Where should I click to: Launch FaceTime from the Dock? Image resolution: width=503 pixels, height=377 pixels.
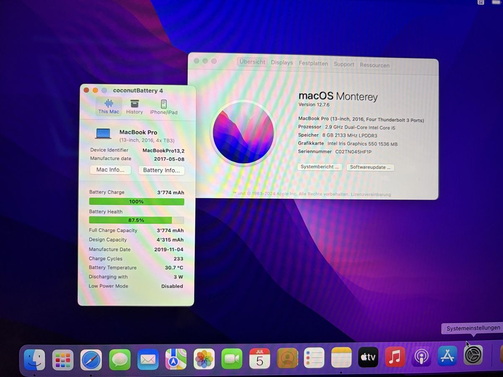[232, 359]
